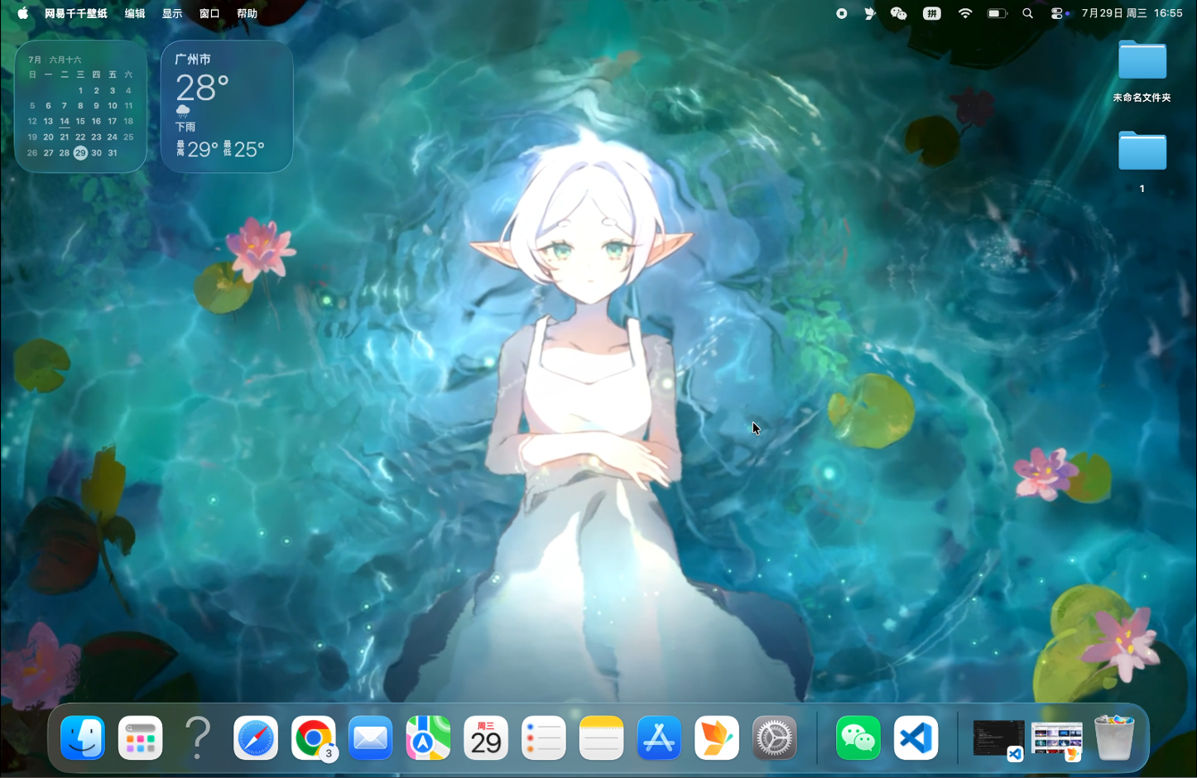This screenshot has height=778, width=1197.
Task: Launch Maps from the Dock
Action: [428, 737]
